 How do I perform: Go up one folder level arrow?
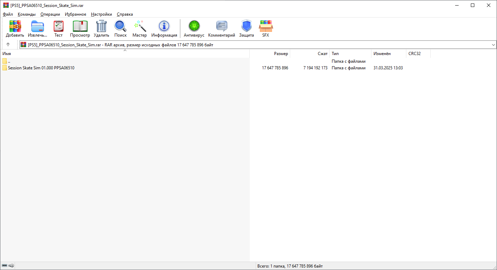point(8,45)
